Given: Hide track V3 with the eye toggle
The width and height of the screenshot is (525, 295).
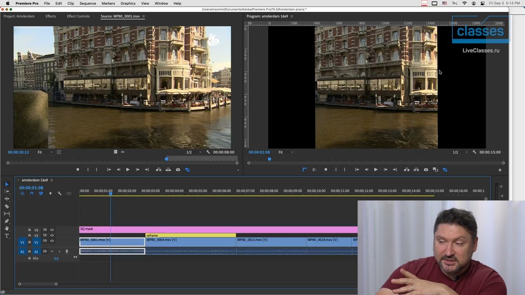Looking at the screenshot, I should [x=52, y=230].
